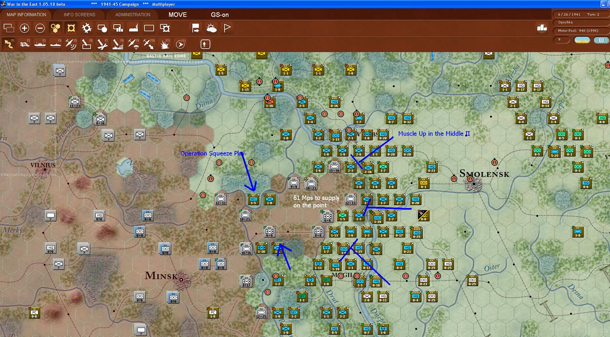The width and height of the screenshot is (610, 337).
Task: Select Air Recon mode F5
Action: (71, 44)
